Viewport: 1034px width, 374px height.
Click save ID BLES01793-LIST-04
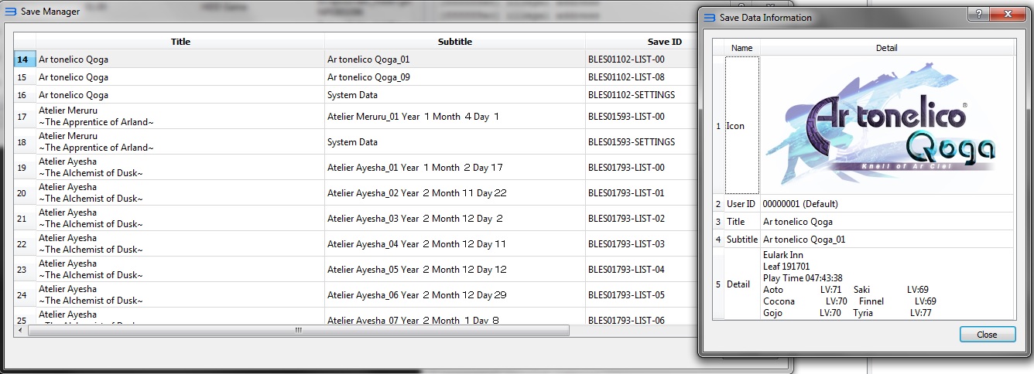coord(641,270)
